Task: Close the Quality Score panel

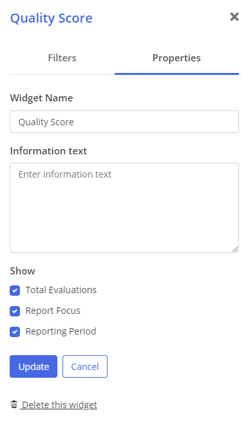Action: pos(234,17)
